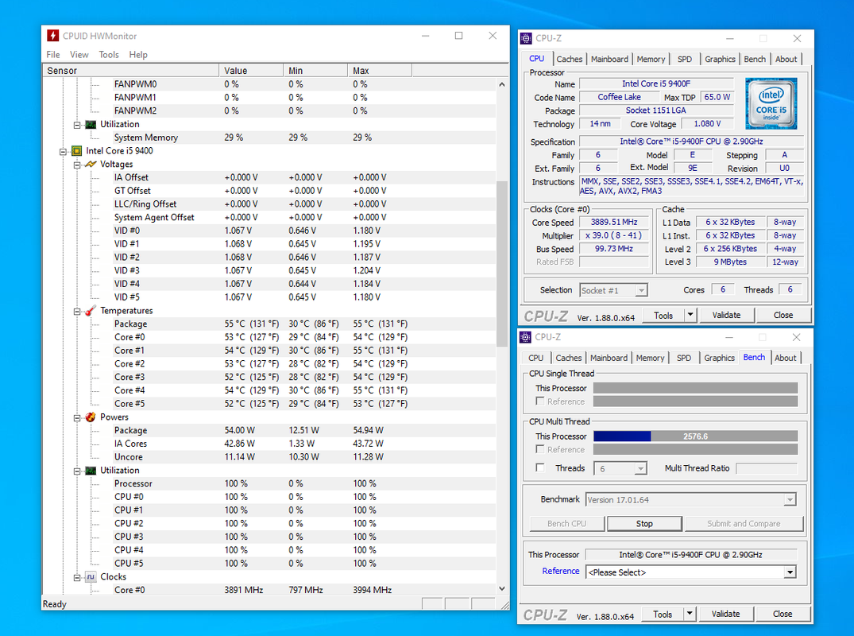Click the HWMonitor scroll down arrow
854x636 pixels.
pyautogui.click(x=501, y=588)
